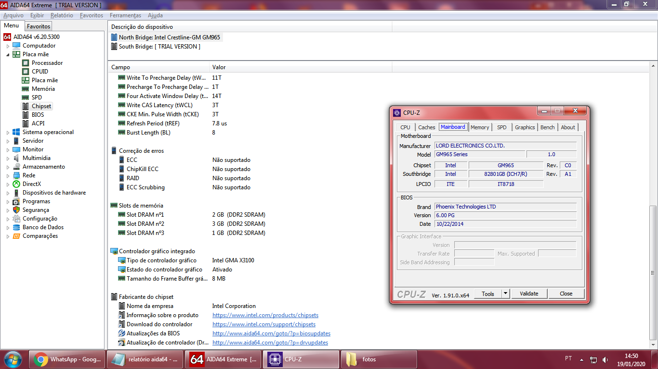This screenshot has height=369, width=658.
Task: Open the ACPI icon in sidebar
Action: (26, 123)
